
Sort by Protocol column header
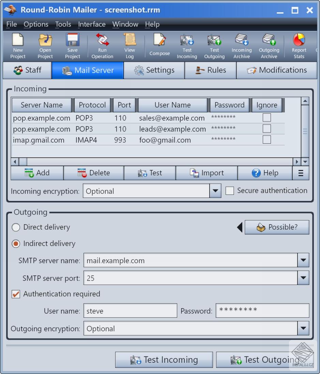point(92,105)
